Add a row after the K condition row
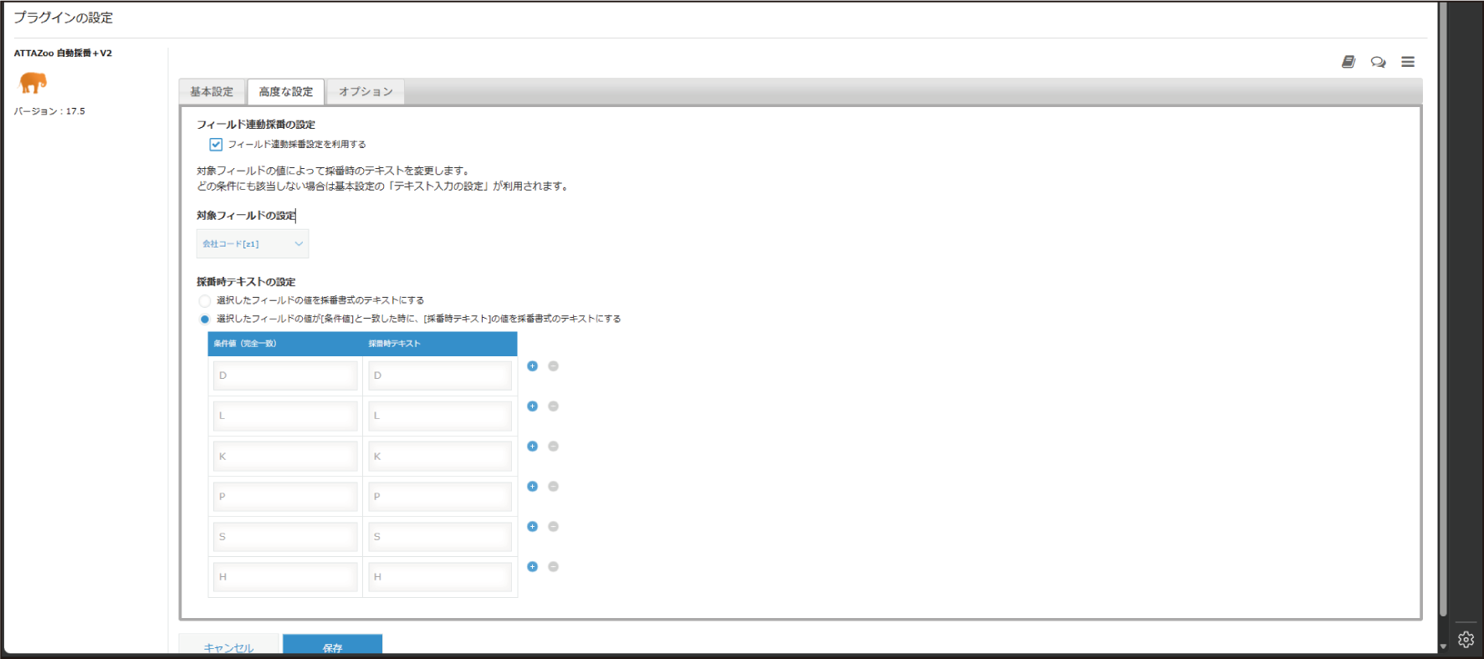The height and width of the screenshot is (659, 1484). pos(532,447)
